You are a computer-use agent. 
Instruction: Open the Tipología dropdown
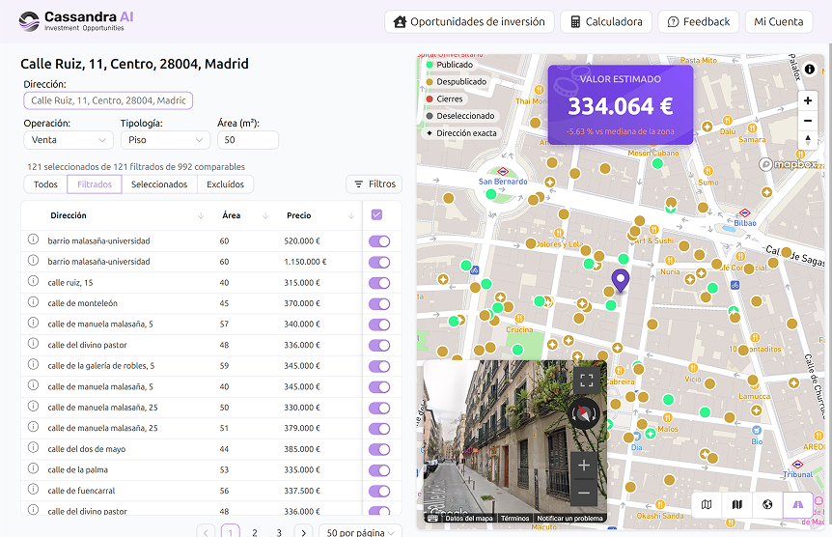pyautogui.click(x=164, y=140)
